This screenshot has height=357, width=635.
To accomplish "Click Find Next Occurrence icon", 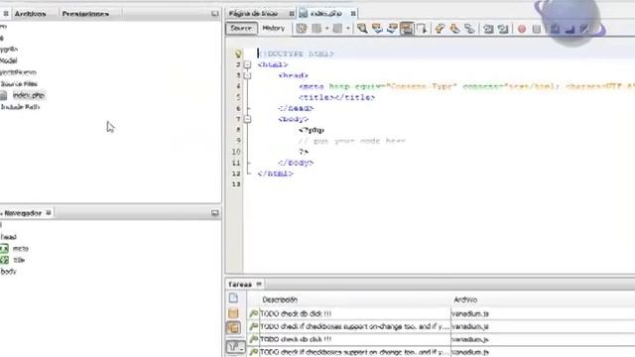I will pos(392,29).
